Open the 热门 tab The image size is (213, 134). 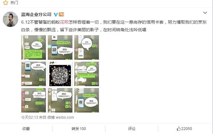click(14, 2)
